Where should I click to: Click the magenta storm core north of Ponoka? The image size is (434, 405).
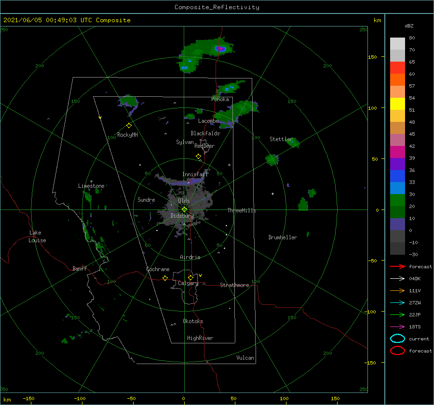point(220,49)
